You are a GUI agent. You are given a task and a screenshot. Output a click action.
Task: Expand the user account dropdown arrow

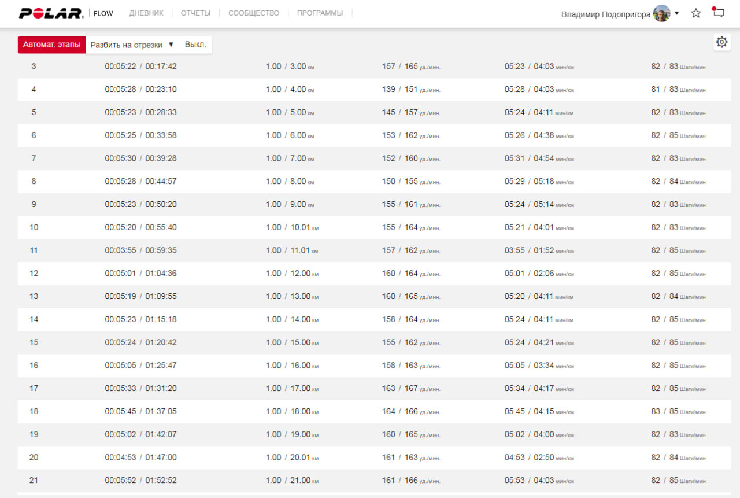pyautogui.click(x=677, y=13)
